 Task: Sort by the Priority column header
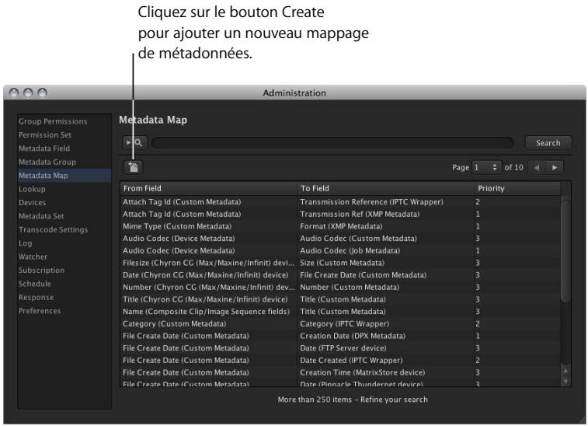[517, 188]
